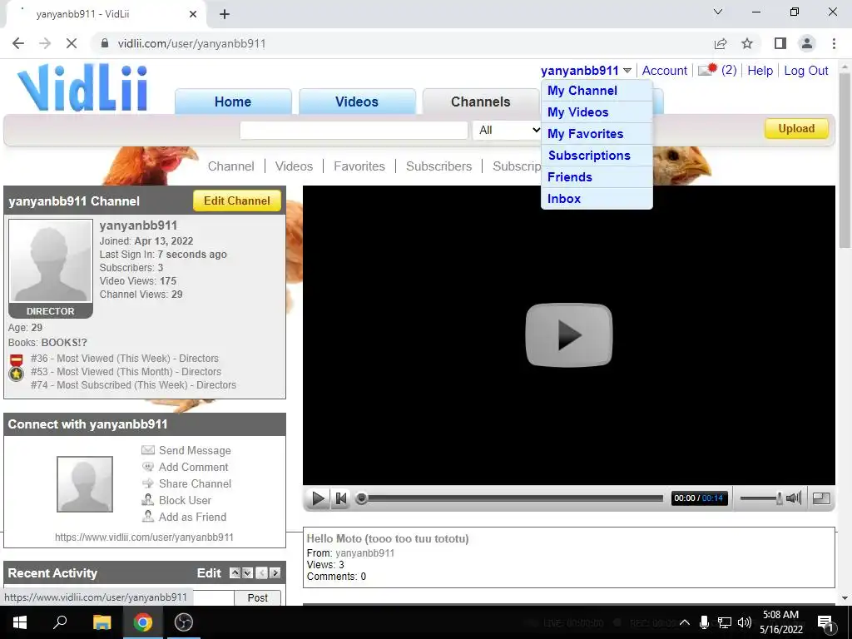Edit the Recent Activity section
This screenshot has height=639, width=852.
(209, 573)
